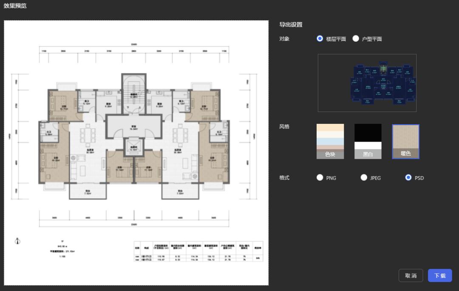Image resolution: width=459 pixels, height=291 pixels.
Task: Pick the 色块 style swatch
Action: (x=330, y=142)
